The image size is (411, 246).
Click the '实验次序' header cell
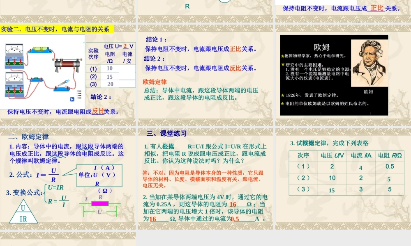(93, 54)
